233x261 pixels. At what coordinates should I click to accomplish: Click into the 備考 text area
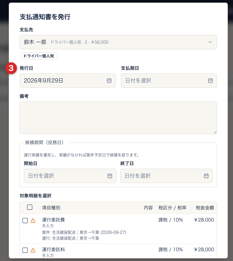(x=118, y=118)
